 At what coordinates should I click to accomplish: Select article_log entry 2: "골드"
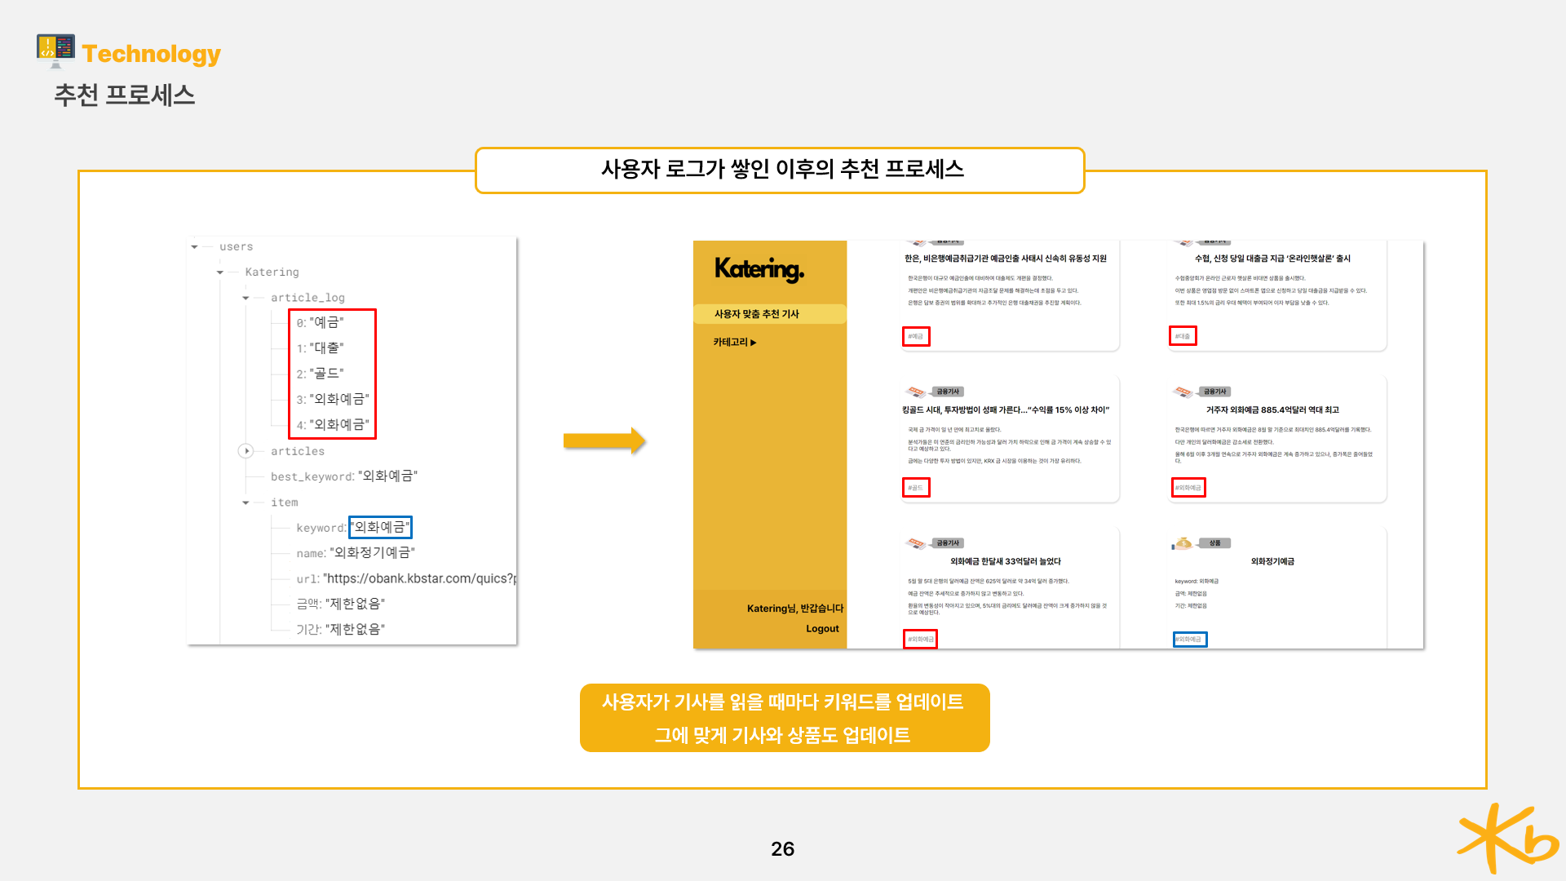(321, 374)
